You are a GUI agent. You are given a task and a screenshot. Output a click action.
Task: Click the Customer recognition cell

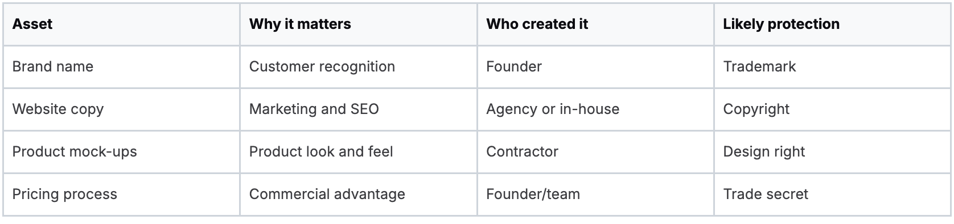(358, 67)
